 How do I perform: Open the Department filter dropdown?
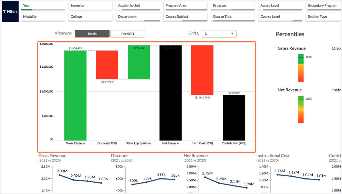click(x=138, y=17)
